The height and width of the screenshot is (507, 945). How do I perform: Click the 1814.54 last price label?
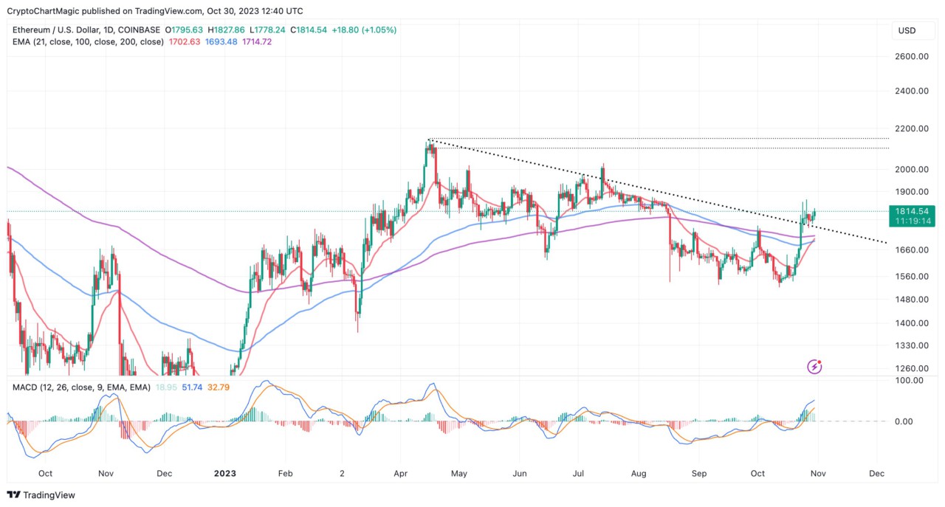pyautogui.click(x=912, y=212)
